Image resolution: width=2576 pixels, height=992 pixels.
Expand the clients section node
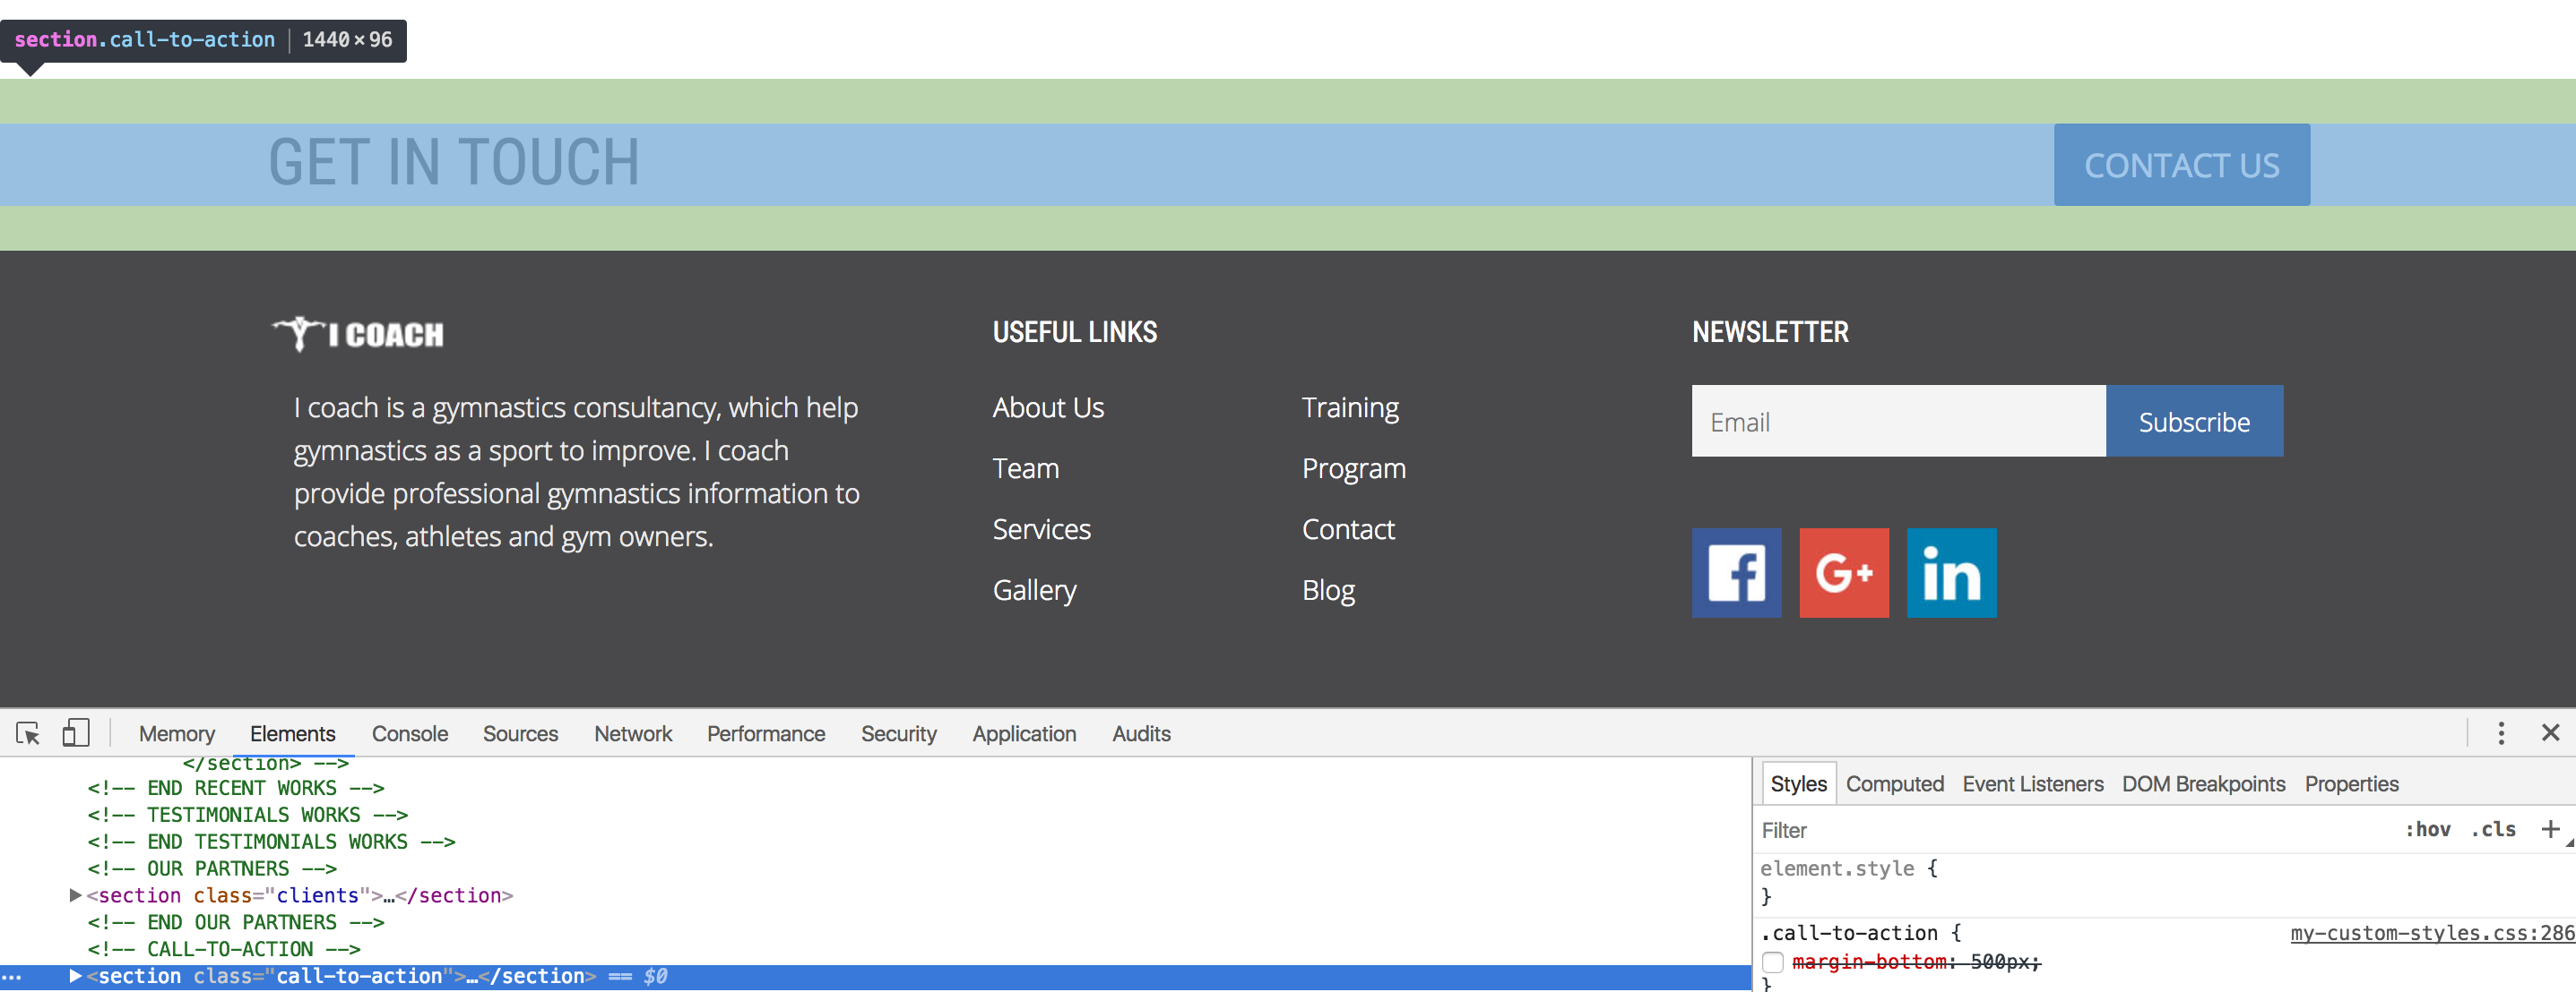tap(75, 895)
